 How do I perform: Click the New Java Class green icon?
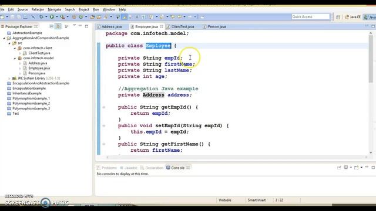pos(81,17)
